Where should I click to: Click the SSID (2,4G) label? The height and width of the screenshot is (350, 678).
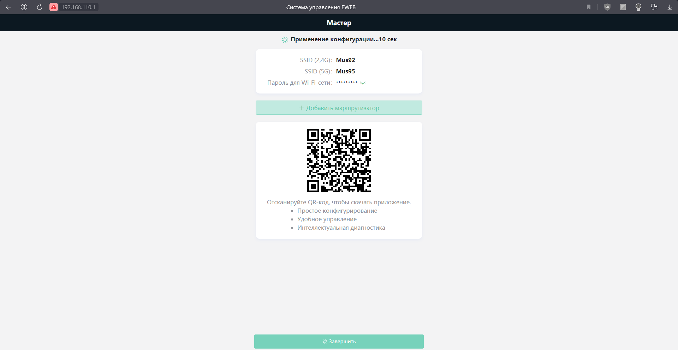click(316, 60)
